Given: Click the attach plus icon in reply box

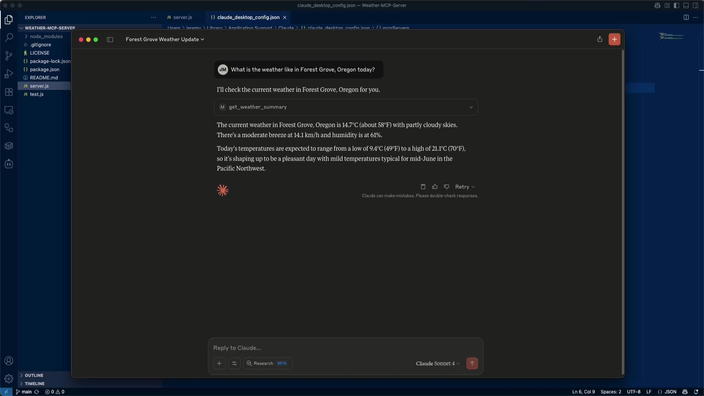Looking at the screenshot, I should click(219, 363).
